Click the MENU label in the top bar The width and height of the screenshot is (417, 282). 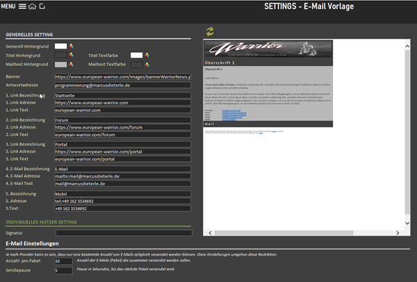coord(8,6)
